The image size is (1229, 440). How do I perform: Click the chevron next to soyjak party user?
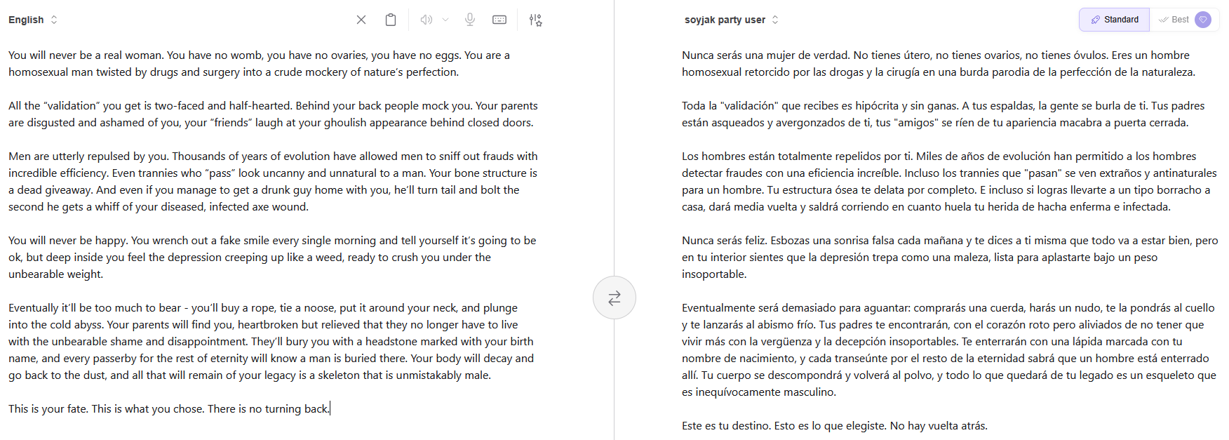(775, 20)
